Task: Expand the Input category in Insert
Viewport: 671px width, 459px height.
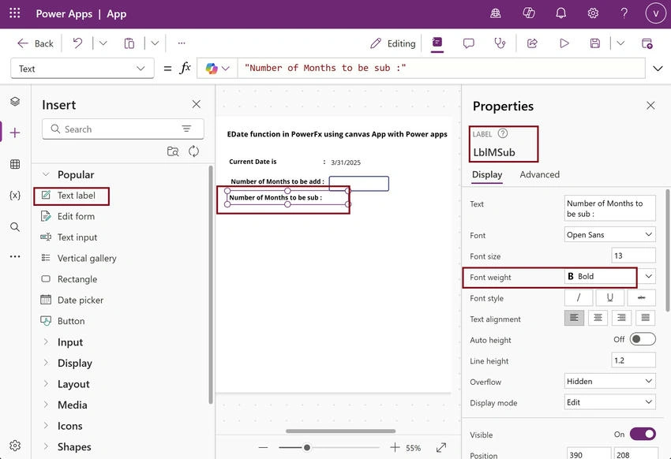Action: pos(70,342)
